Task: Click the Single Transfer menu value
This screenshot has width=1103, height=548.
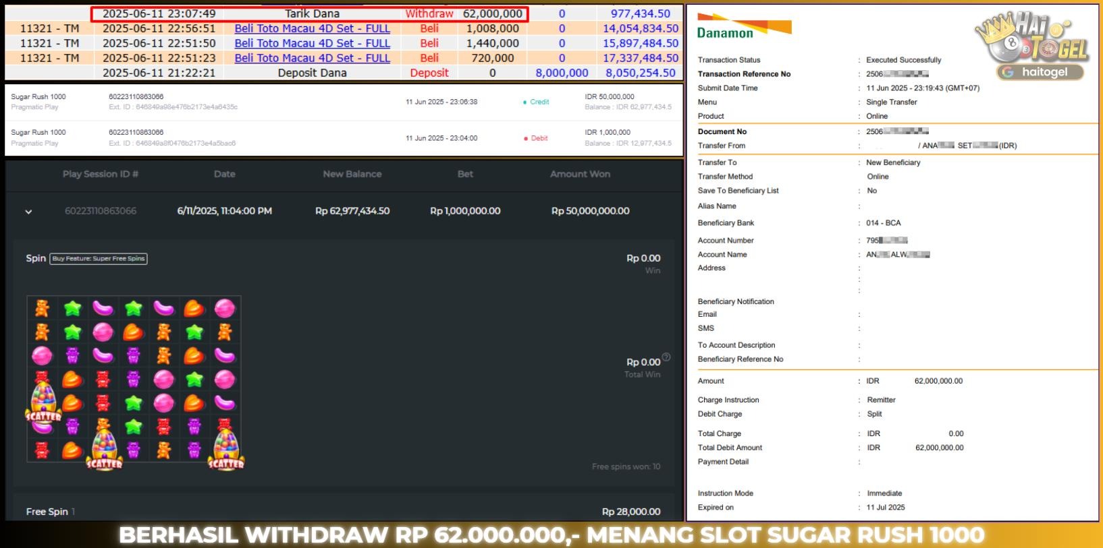Action: click(891, 102)
